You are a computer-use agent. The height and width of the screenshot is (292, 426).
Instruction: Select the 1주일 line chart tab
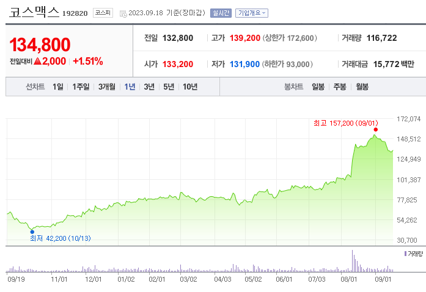[x=81, y=87]
